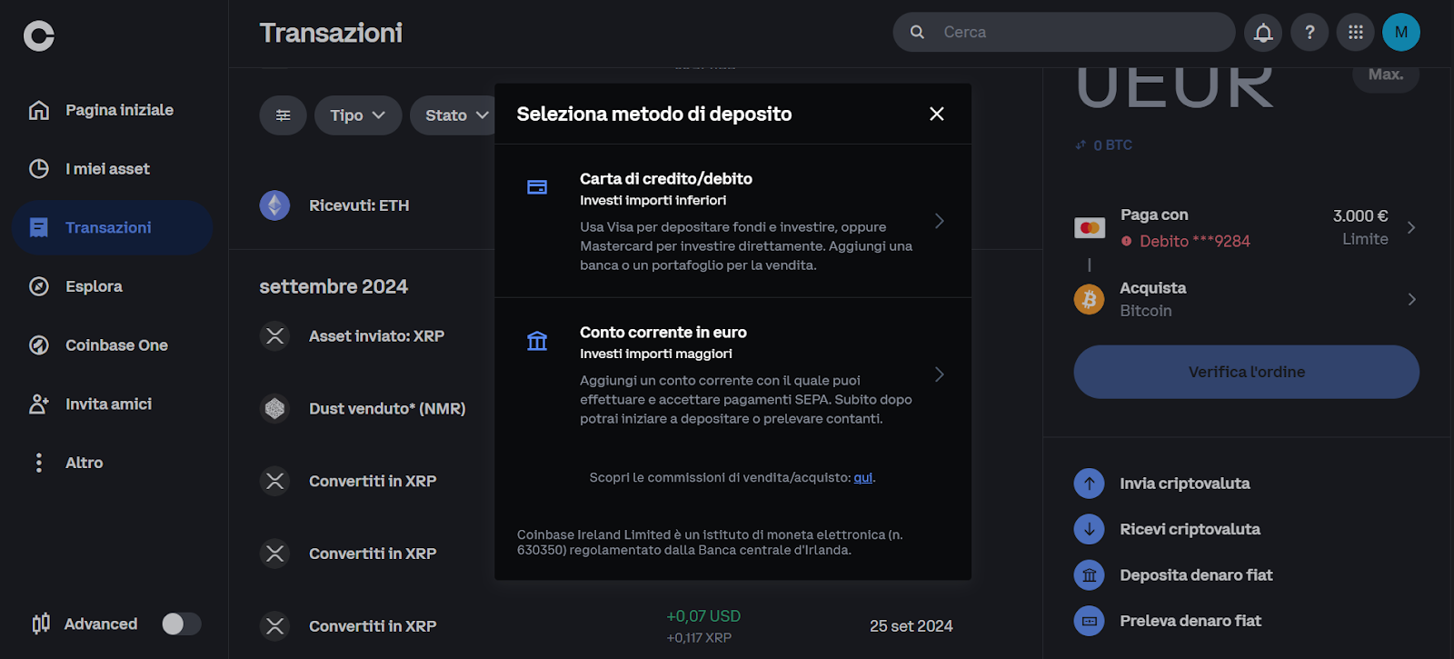Open the notifications bell
Viewport: 1454px width, 659px height.
point(1263,32)
